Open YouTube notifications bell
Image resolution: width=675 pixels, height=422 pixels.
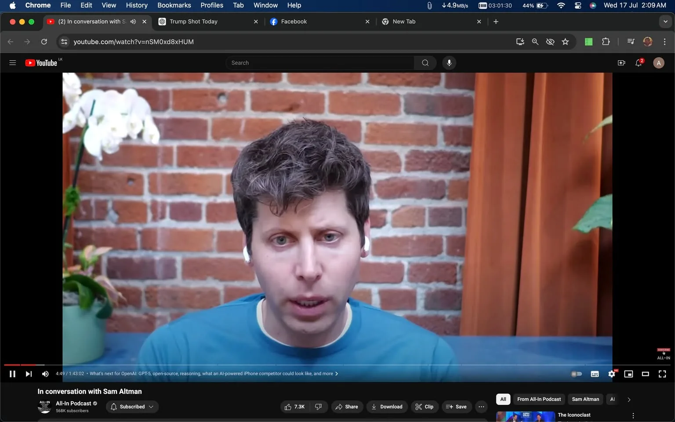tap(638, 62)
